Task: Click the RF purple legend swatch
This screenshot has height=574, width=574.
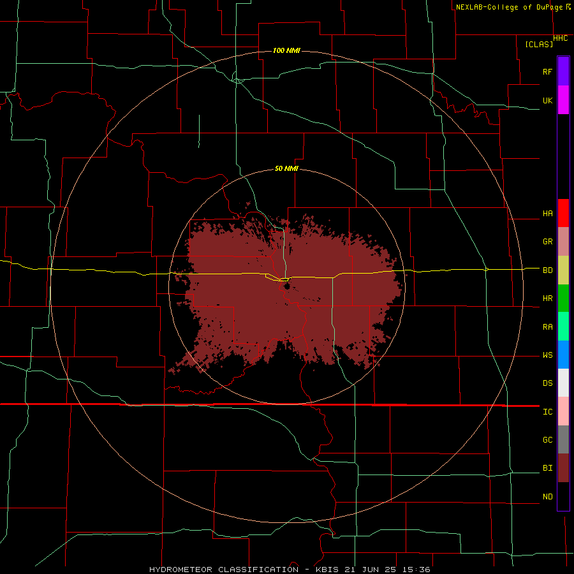Action: tap(563, 71)
